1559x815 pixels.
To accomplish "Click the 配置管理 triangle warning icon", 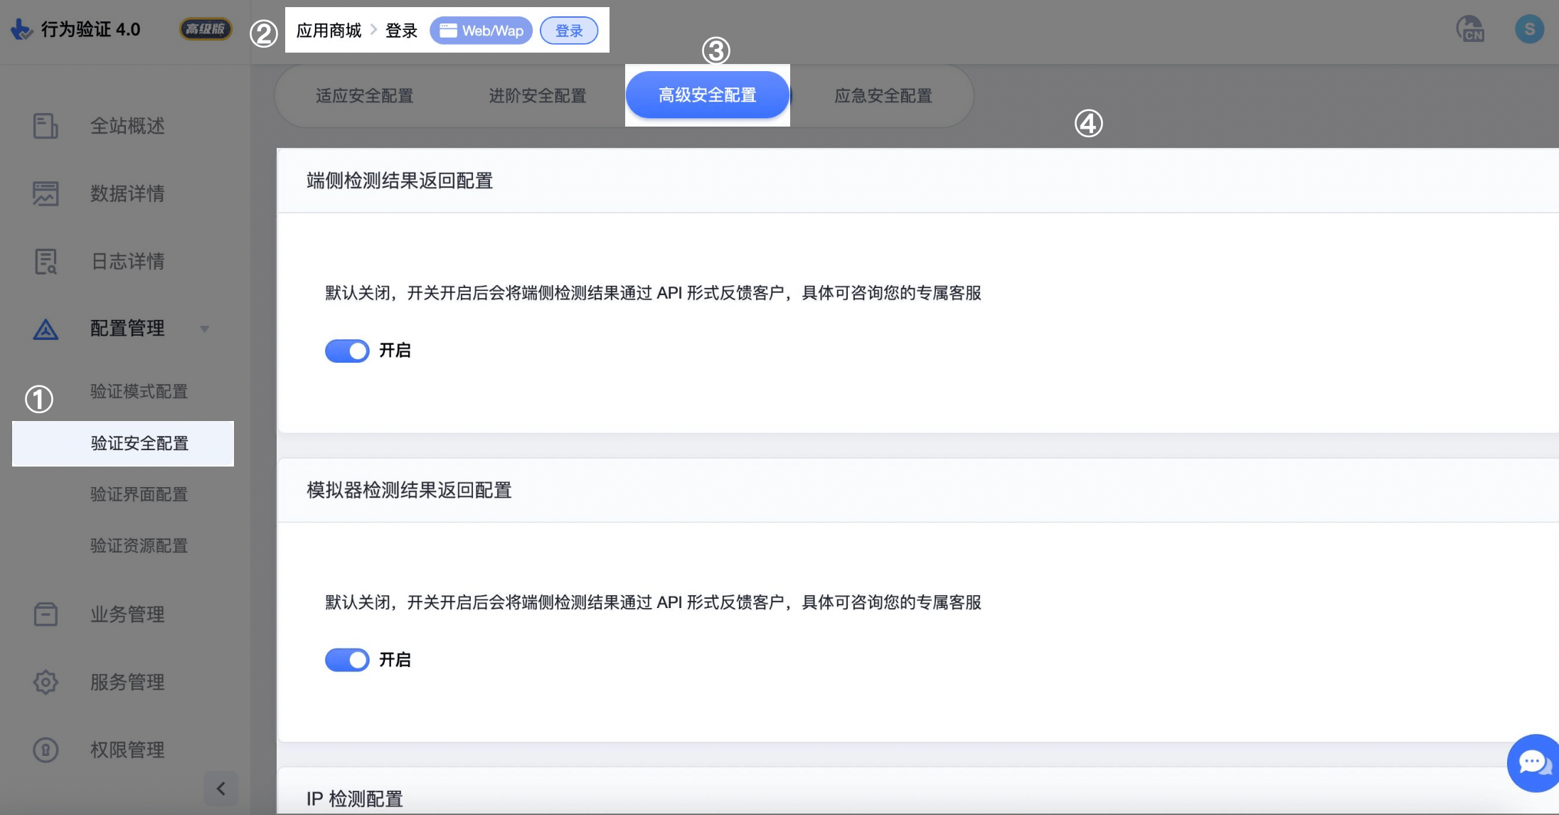I will (44, 329).
